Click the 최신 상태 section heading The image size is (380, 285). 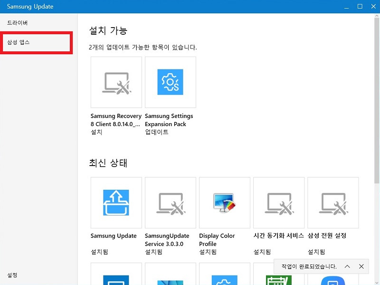click(108, 163)
